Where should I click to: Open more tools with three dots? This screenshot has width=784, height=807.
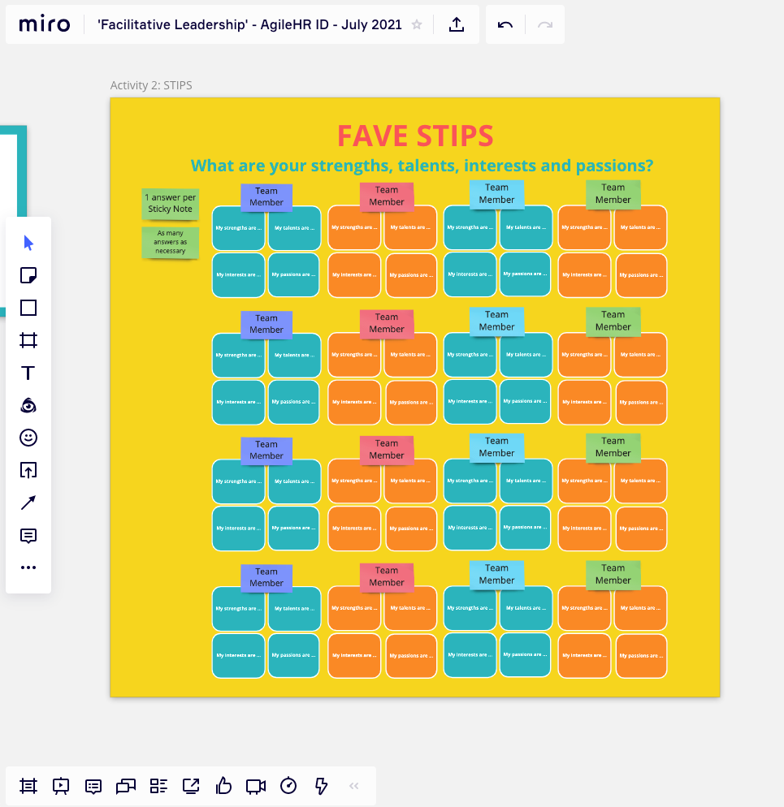(28, 567)
